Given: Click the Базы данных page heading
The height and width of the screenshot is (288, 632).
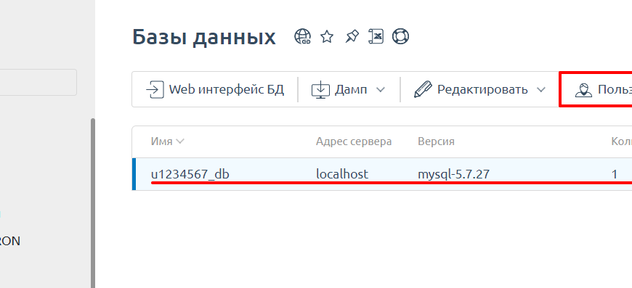Looking at the screenshot, I should point(204,37).
